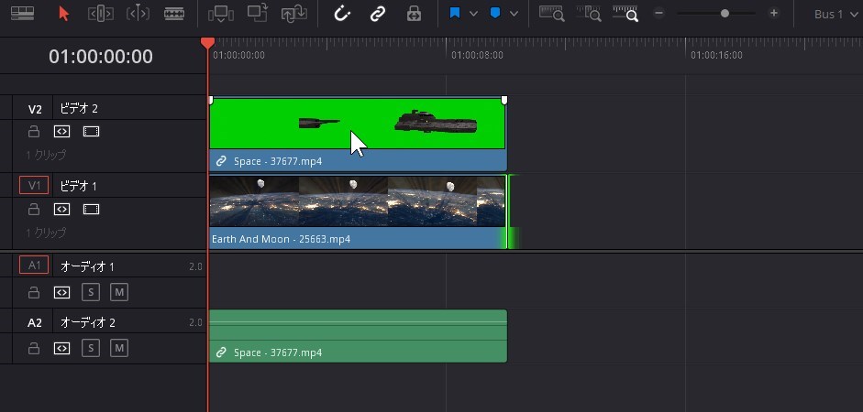Solo the オーディオ 1 track

[91, 292]
